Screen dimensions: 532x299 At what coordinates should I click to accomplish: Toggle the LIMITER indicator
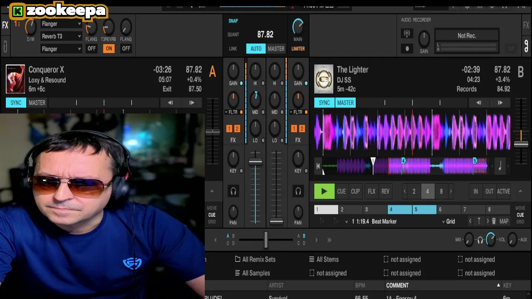click(298, 49)
